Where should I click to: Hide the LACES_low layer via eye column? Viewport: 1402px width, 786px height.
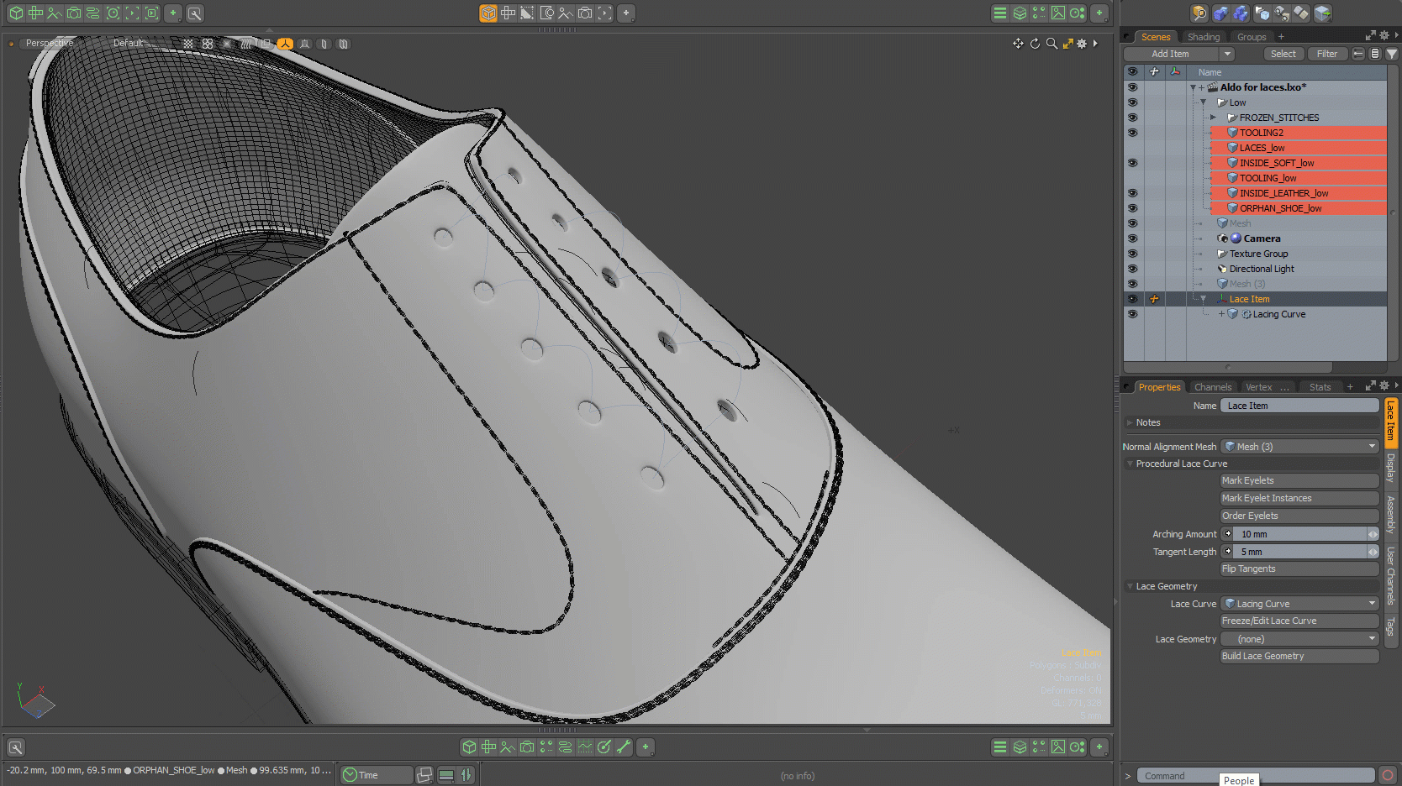click(x=1132, y=148)
